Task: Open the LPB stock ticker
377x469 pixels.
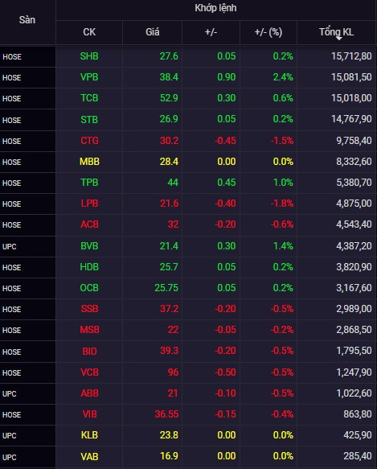Action: click(x=89, y=204)
